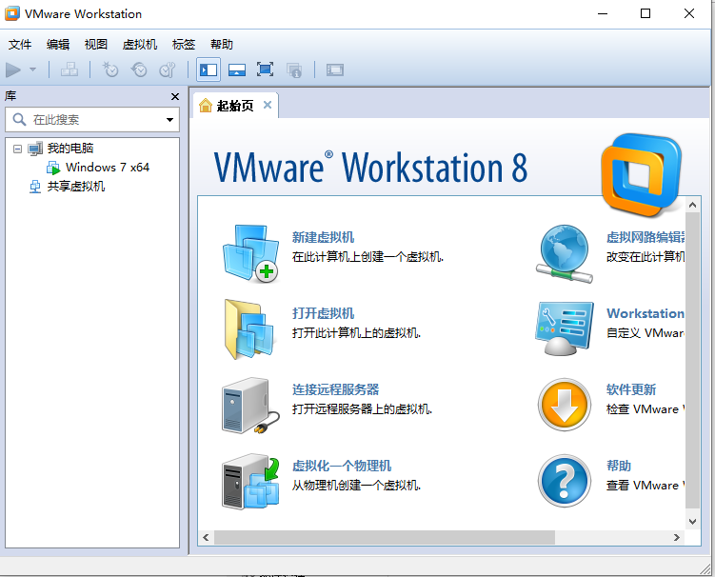Open the 视图 menu

96,44
